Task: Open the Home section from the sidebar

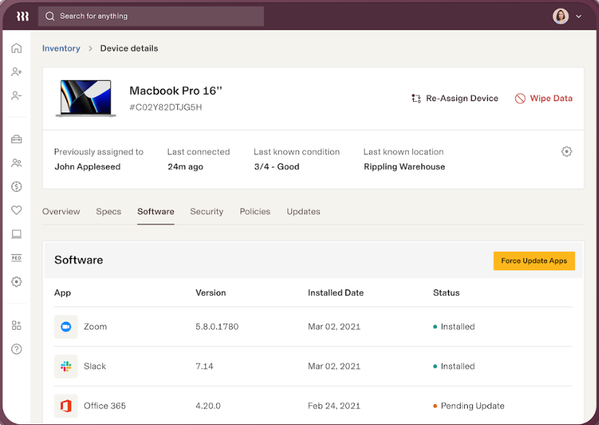Action: (x=17, y=48)
